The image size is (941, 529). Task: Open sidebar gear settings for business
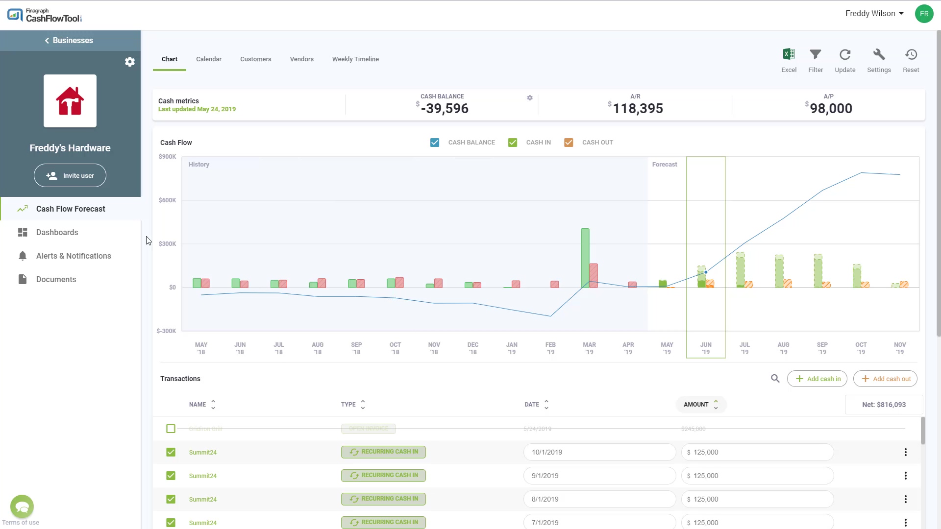(129, 62)
